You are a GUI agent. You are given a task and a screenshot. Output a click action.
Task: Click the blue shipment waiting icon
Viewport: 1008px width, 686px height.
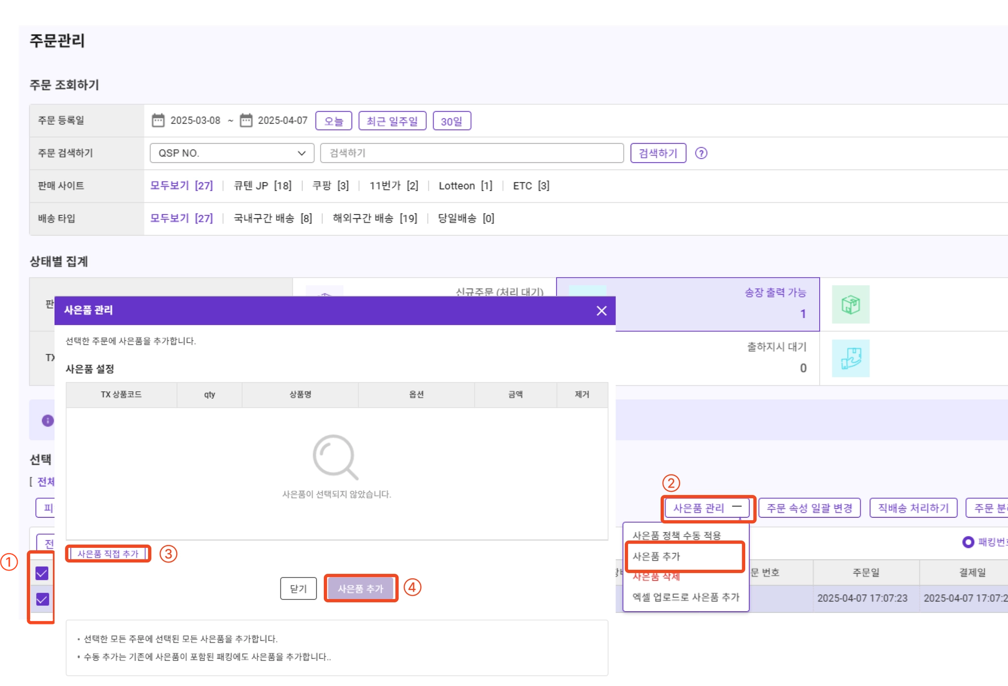pos(850,358)
